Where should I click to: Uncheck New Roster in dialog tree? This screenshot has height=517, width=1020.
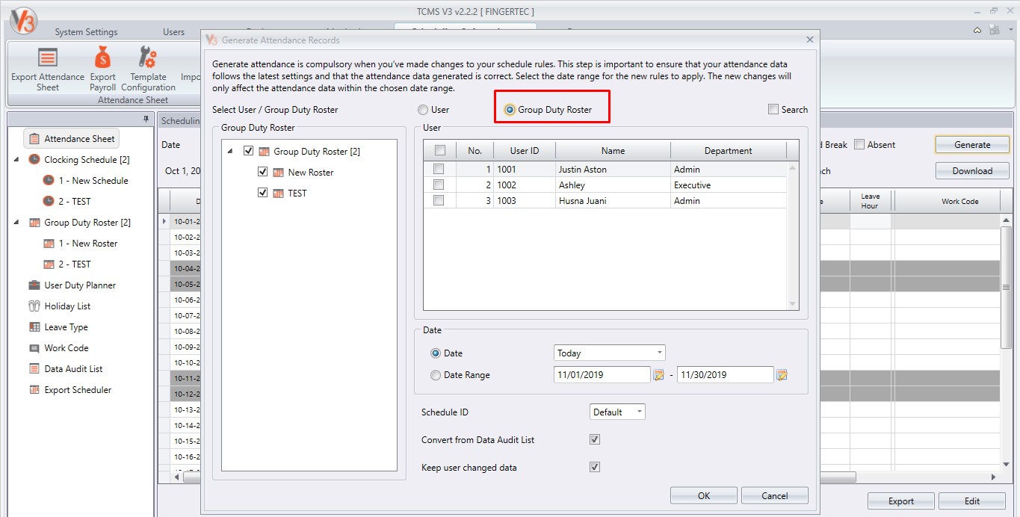click(x=263, y=172)
